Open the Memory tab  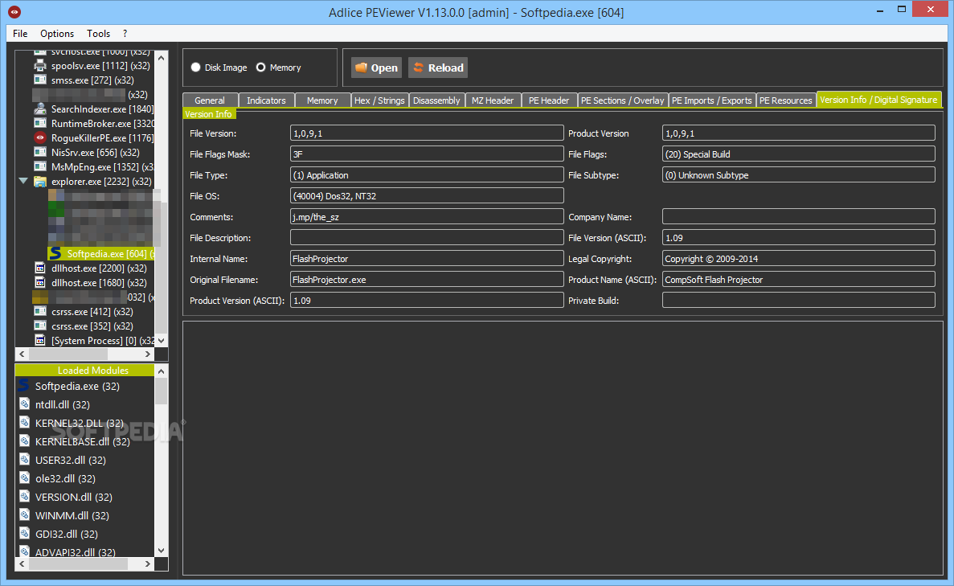pos(322,100)
